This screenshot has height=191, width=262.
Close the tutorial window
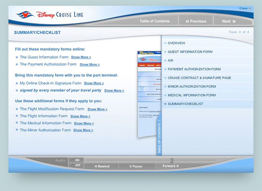[245, 8]
